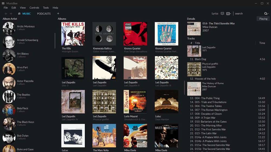Select track 009- A Trojan War
This screenshot has width=271, height=152.
227,118
